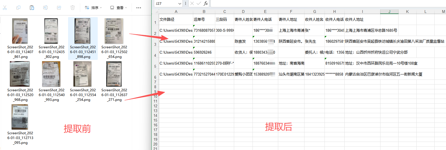Click the Delete trash icon in Explorer
This screenshot has width=446, height=150.
(x=73, y=8)
